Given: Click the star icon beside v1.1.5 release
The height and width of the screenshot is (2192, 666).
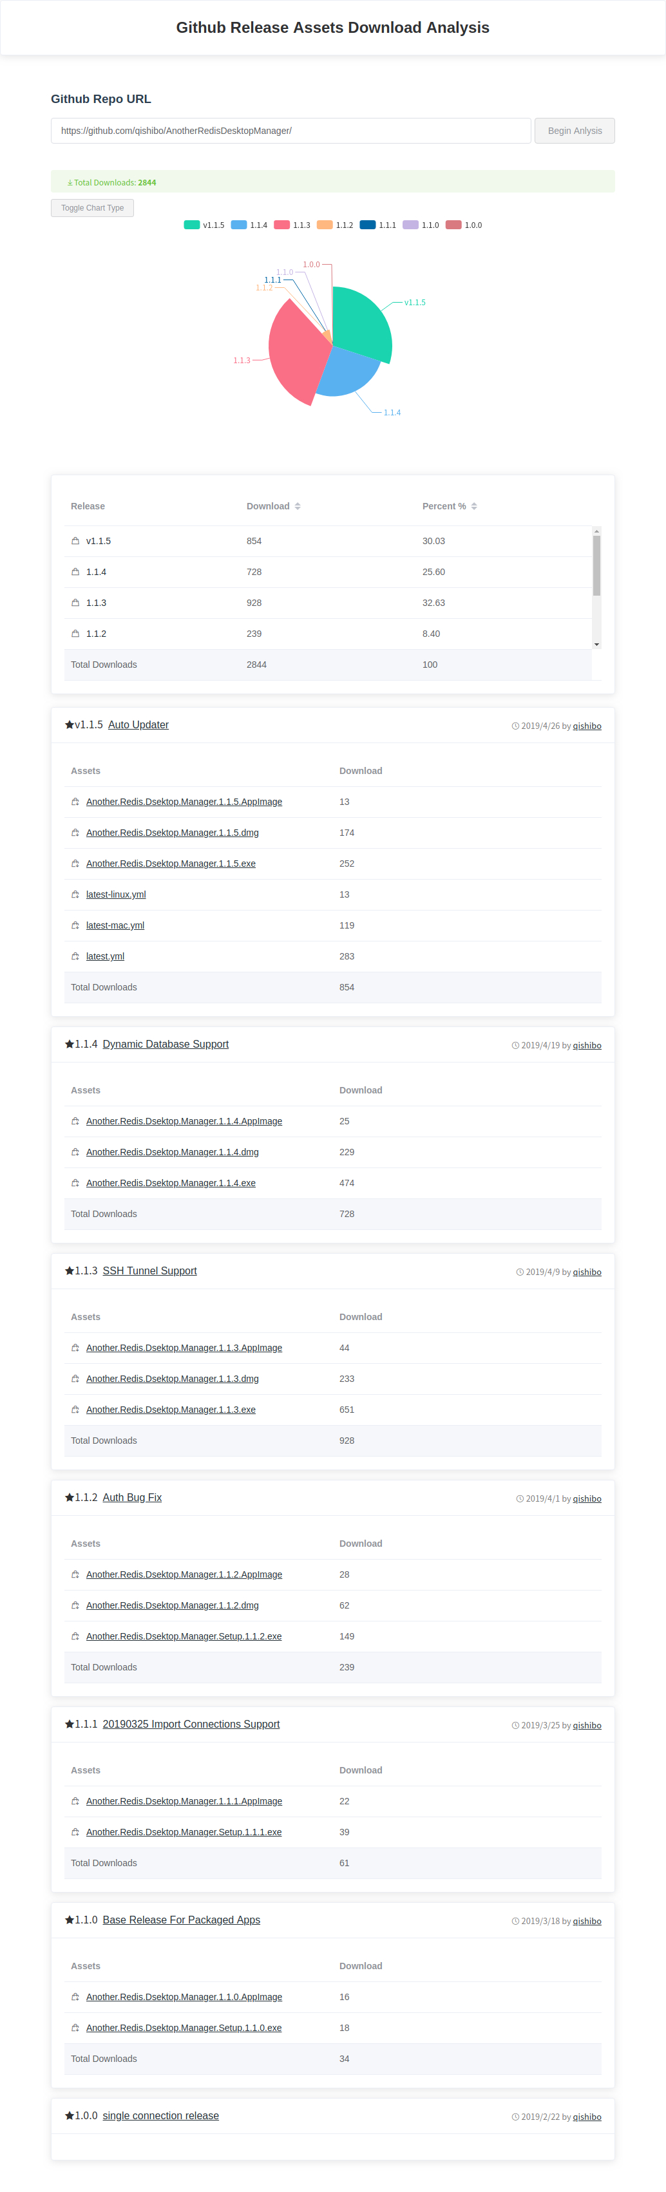Looking at the screenshot, I should [x=69, y=725].
